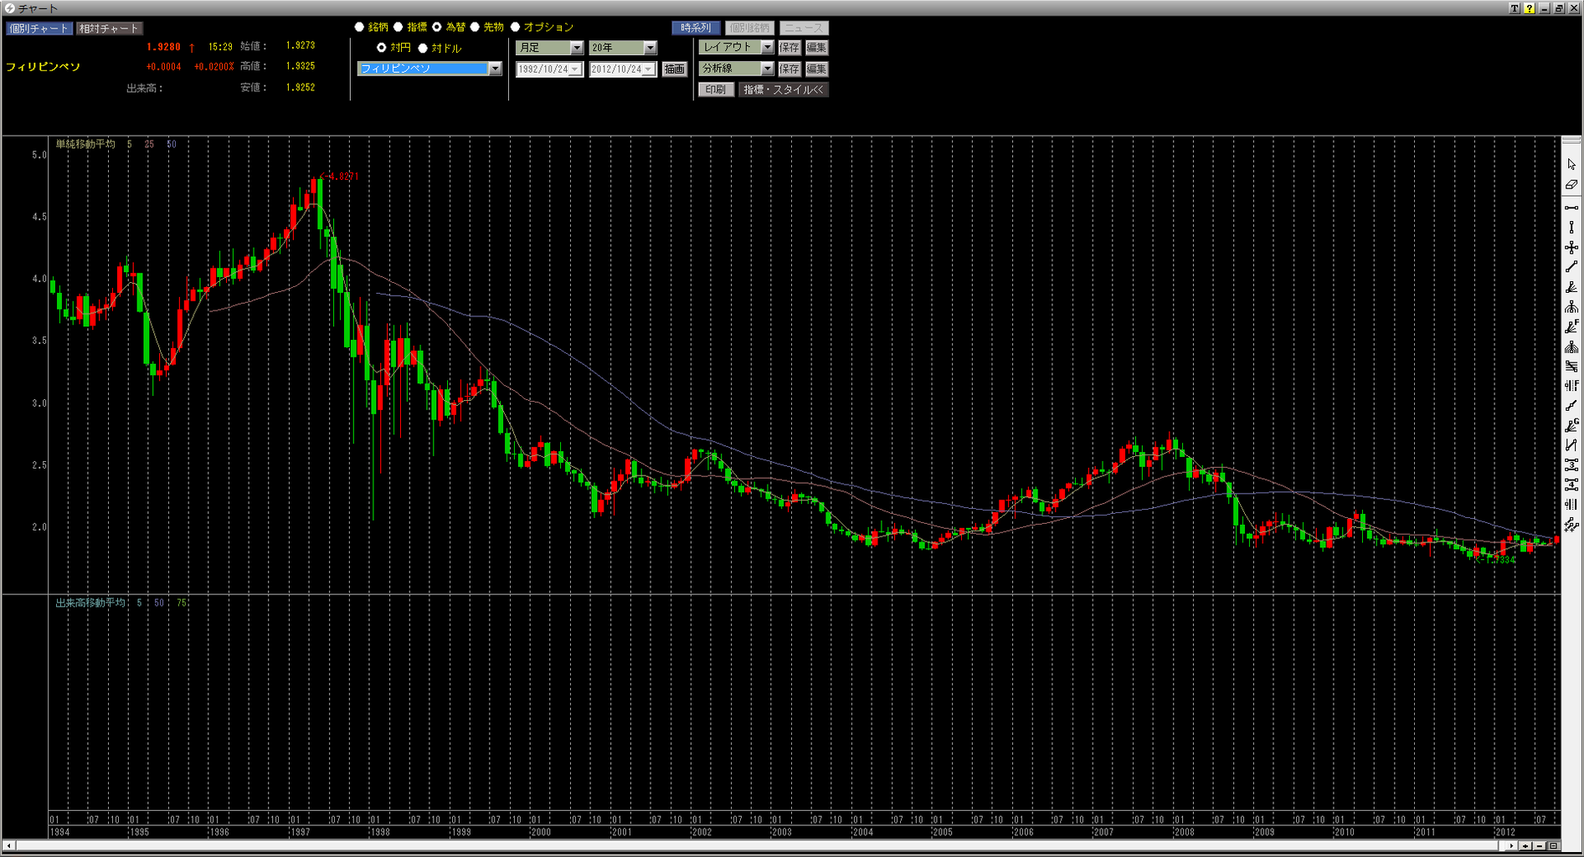The height and width of the screenshot is (857, 1584).
Task: Click the horizontal scrollbar right arrow
Action: 1511,846
